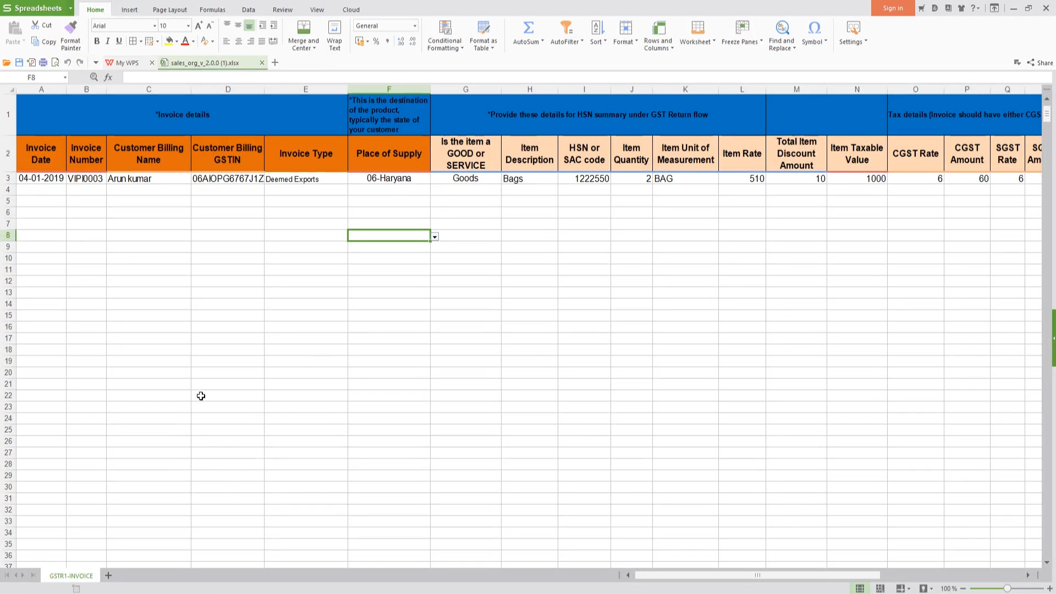The height and width of the screenshot is (594, 1056).
Task: Open the font size dropdown showing 10
Action: (x=188, y=26)
